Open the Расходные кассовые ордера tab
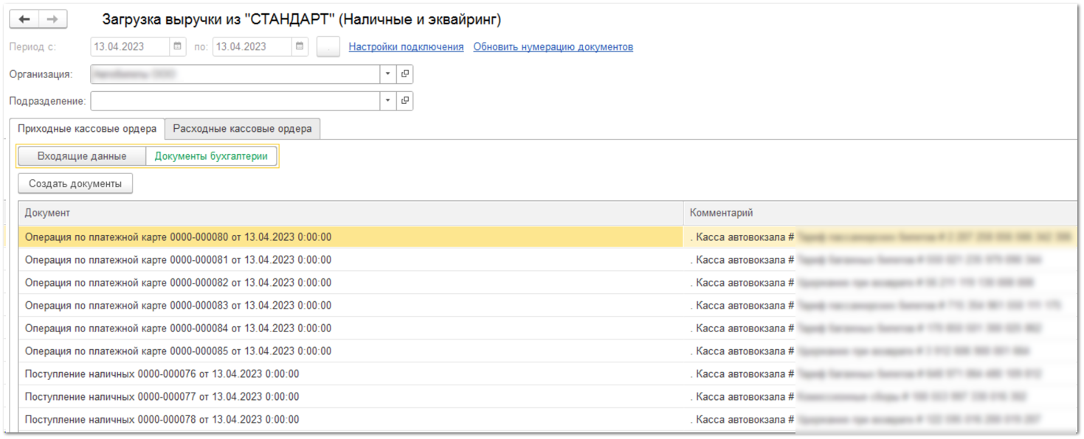Screen dimensions: 1084x439 pos(242,129)
